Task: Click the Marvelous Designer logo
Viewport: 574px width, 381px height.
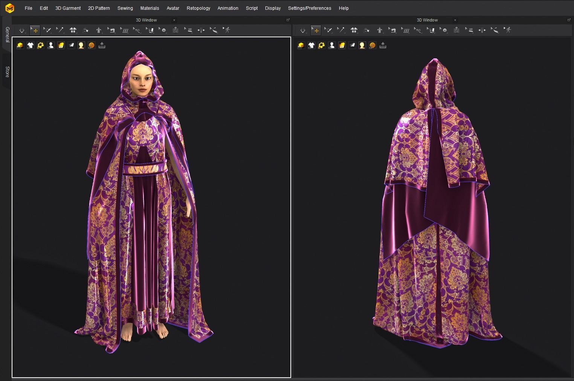Action: pyautogui.click(x=10, y=8)
